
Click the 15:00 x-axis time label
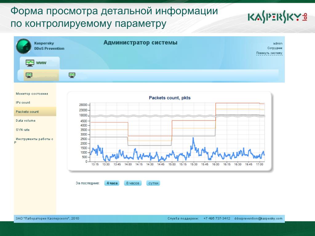(x=172, y=164)
